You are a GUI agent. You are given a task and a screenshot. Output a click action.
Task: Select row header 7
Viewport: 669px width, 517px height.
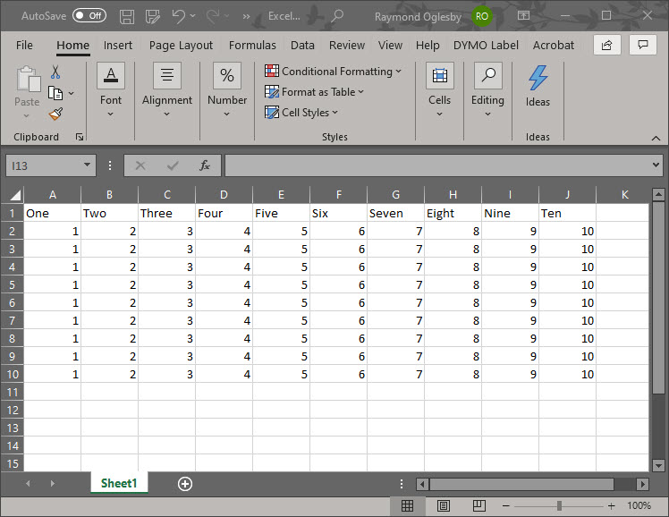pyautogui.click(x=12, y=320)
